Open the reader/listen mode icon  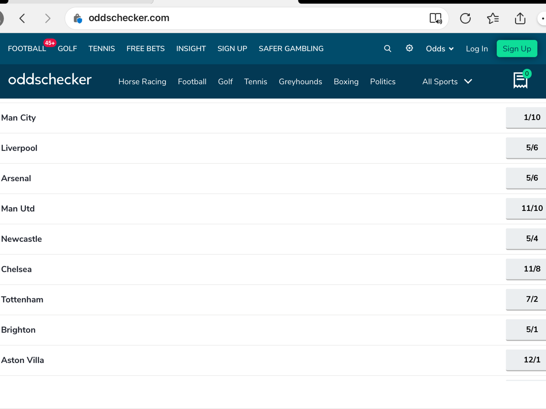[436, 18]
